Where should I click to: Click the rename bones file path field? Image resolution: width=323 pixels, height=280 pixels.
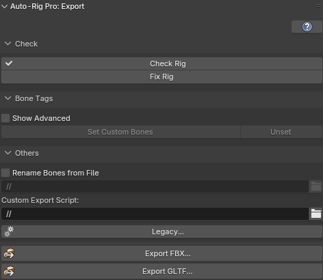coord(155,186)
